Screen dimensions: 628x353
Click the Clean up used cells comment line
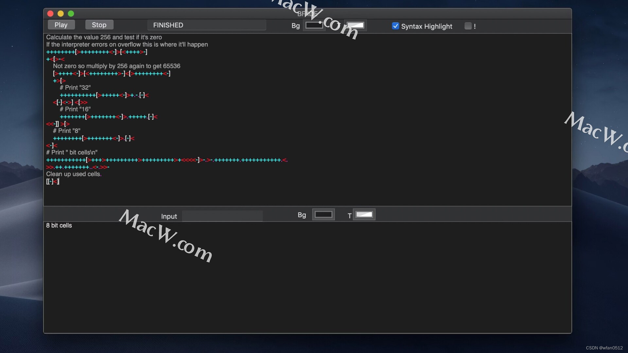tap(74, 174)
